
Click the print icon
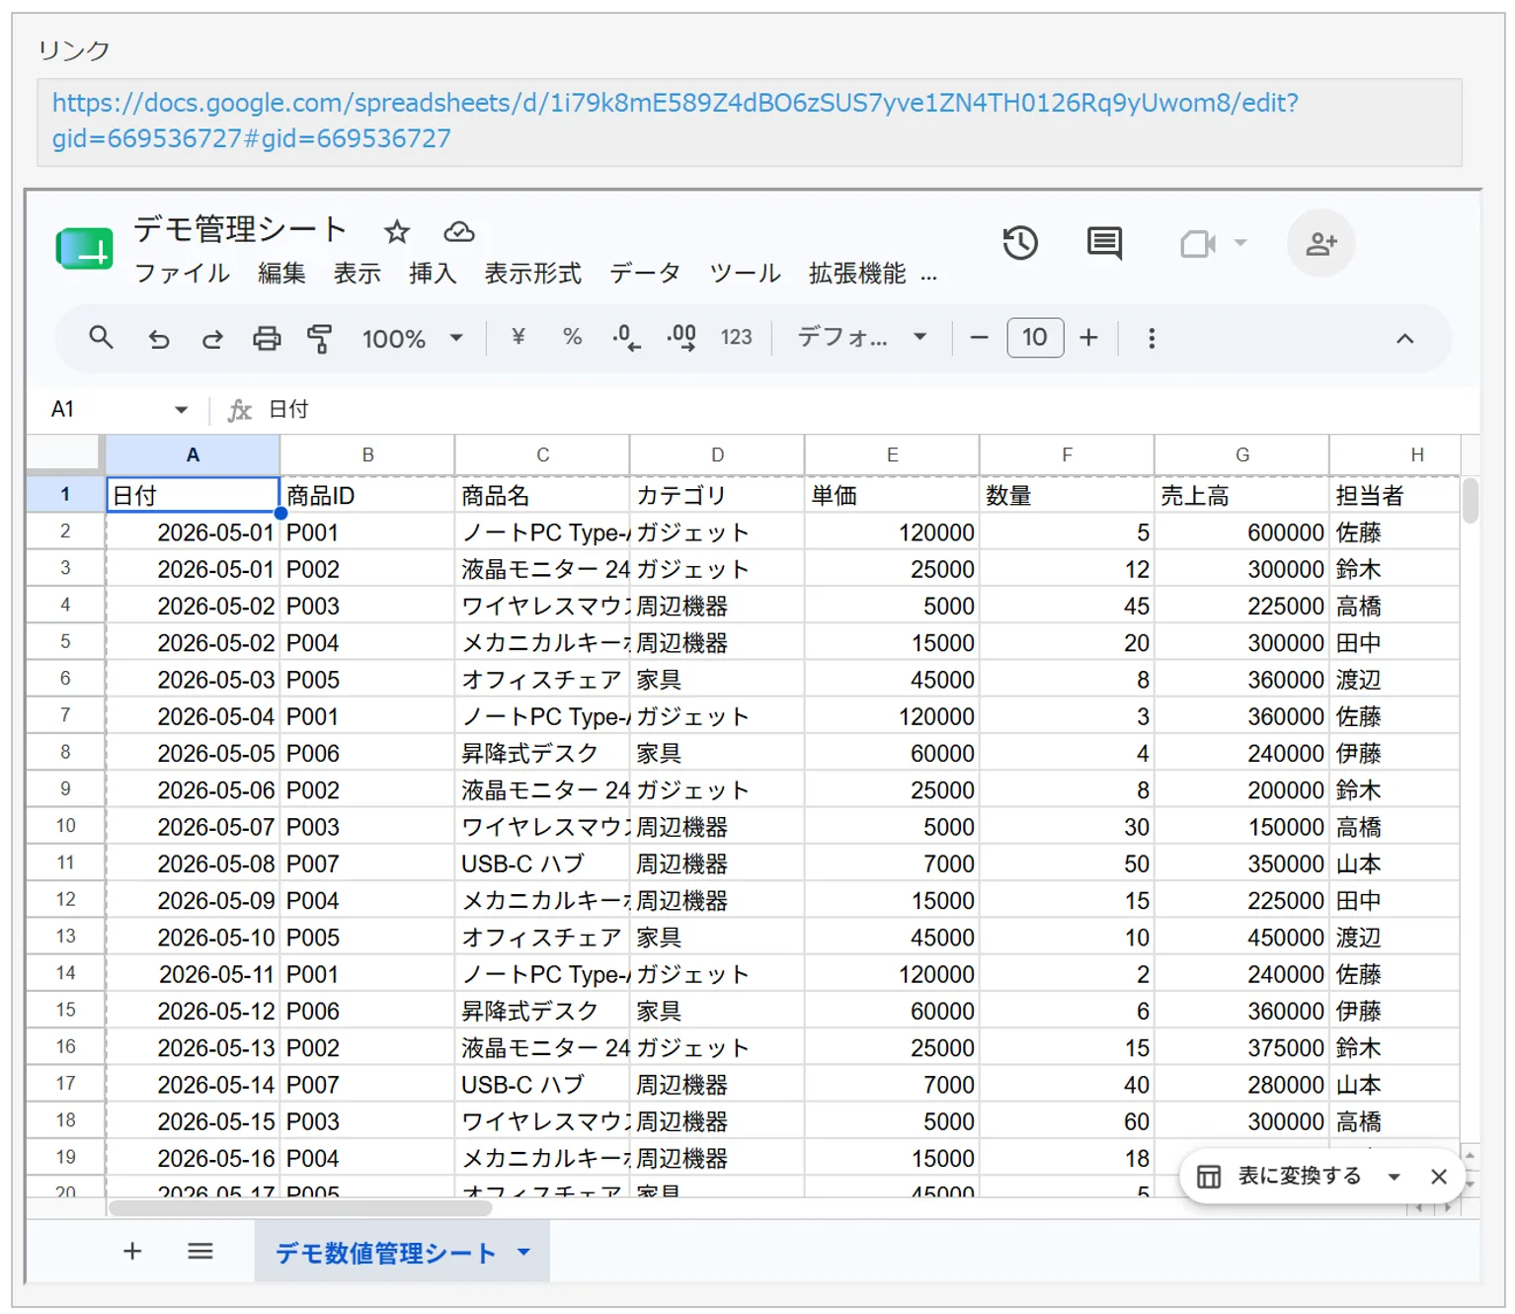pyautogui.click(x=267, y=339)
